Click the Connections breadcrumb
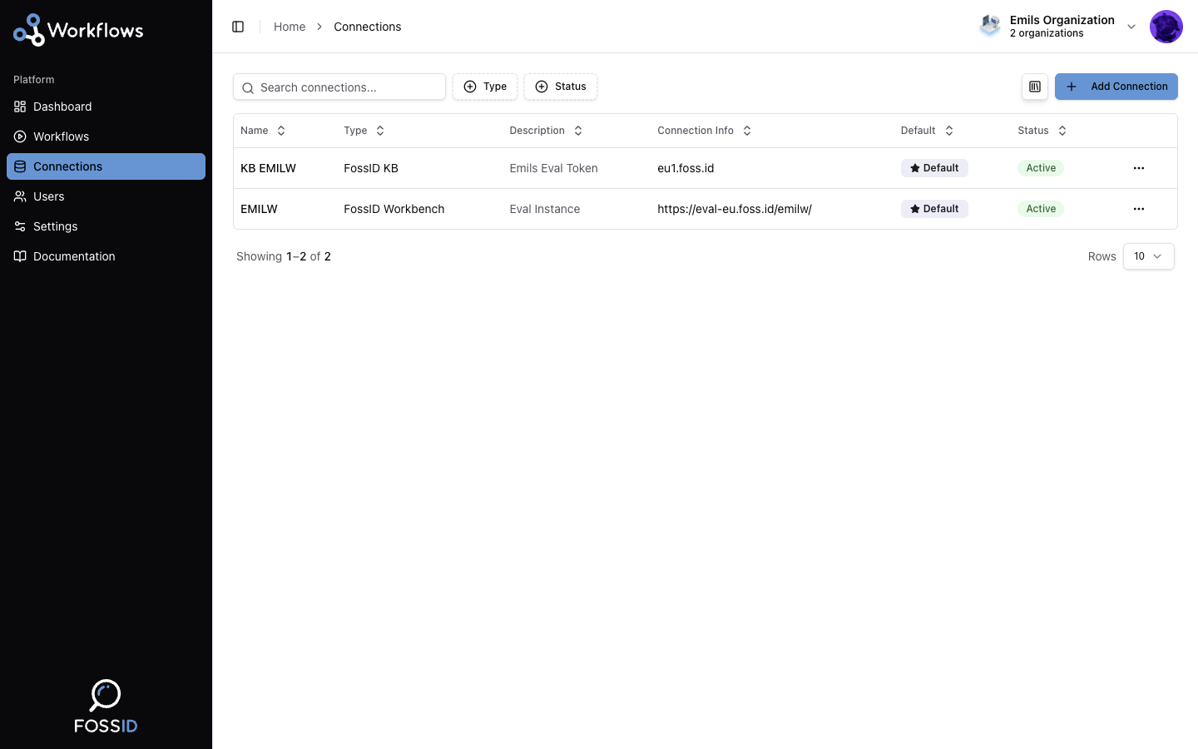The height and width of the screenshot is (749, 1198). [367, 27]
